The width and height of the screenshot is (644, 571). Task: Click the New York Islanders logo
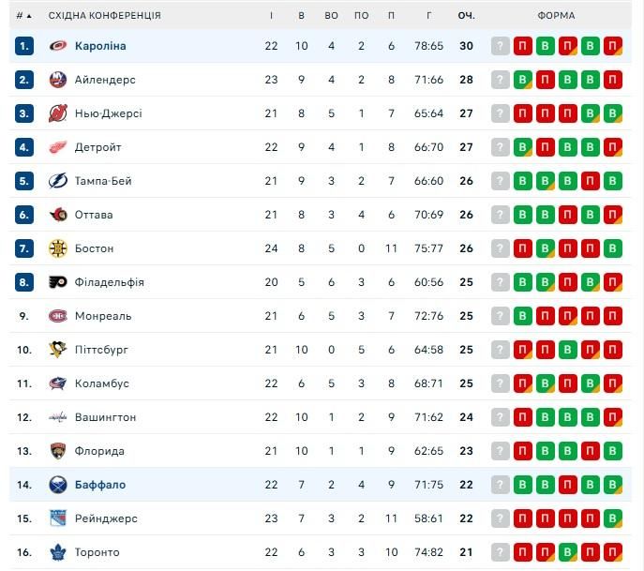58,80
